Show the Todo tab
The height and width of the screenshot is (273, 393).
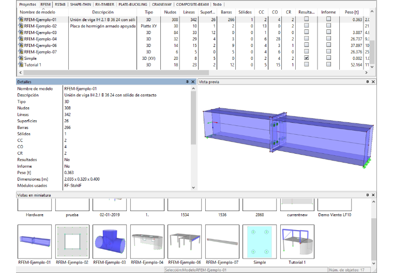point(217,4)
